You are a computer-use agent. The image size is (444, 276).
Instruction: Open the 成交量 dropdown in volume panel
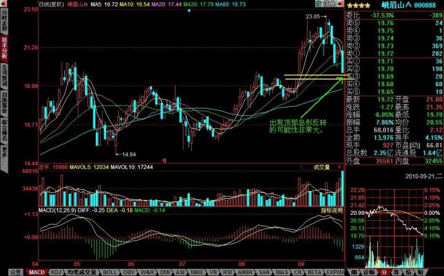pyautogui.click(x=322, y=167)
